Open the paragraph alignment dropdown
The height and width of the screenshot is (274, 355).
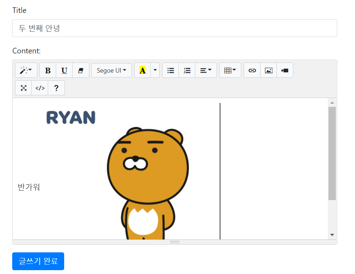coord(206,70)
